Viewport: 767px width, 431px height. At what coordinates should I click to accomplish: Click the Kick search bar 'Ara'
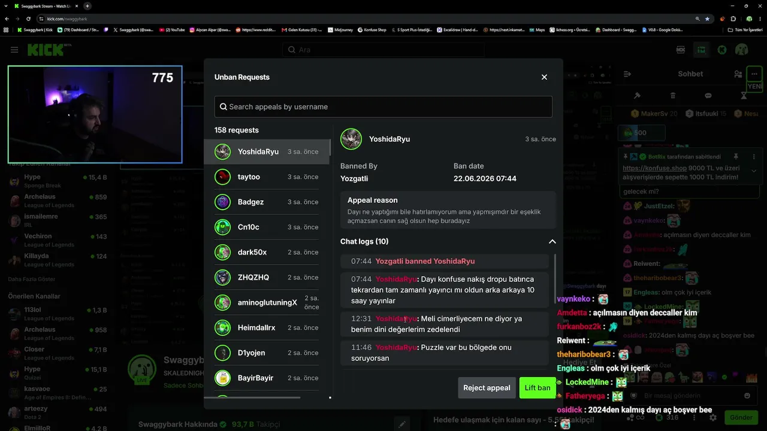pos(383,50)
